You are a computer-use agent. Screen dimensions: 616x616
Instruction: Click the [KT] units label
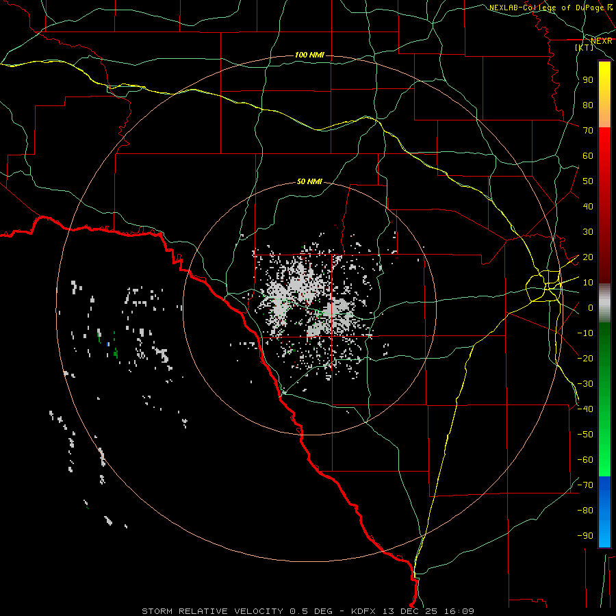(x=585, y=47)
